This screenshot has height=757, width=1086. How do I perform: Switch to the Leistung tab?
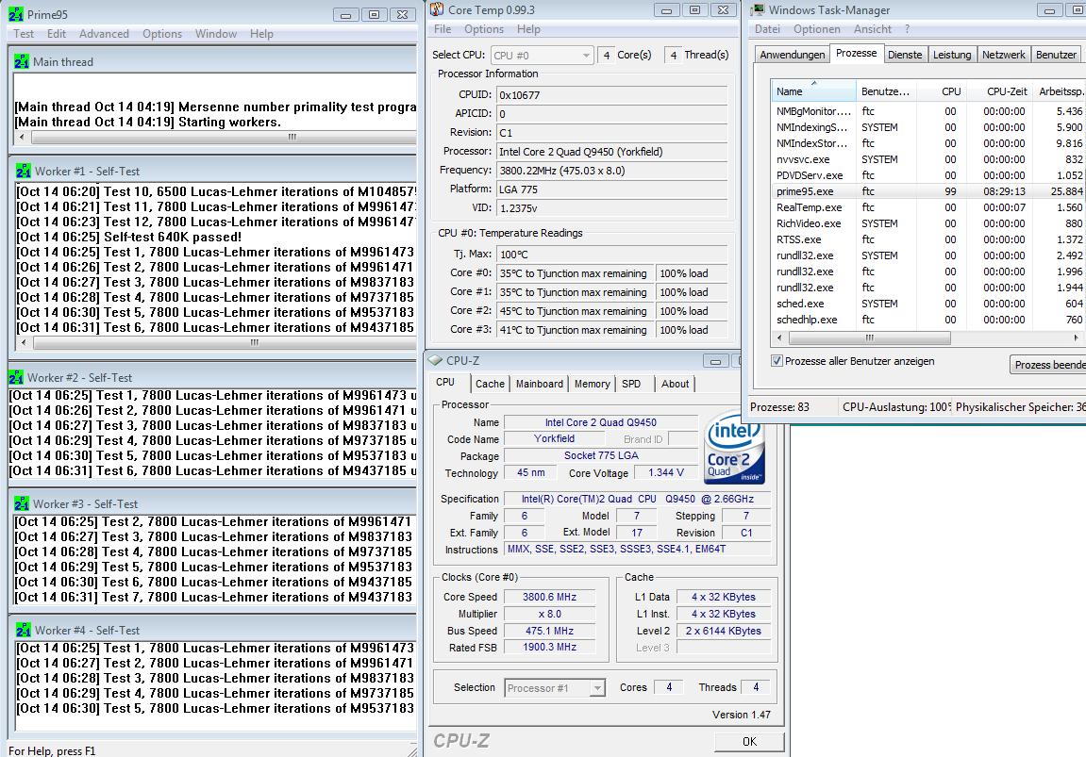pos(952,55)
